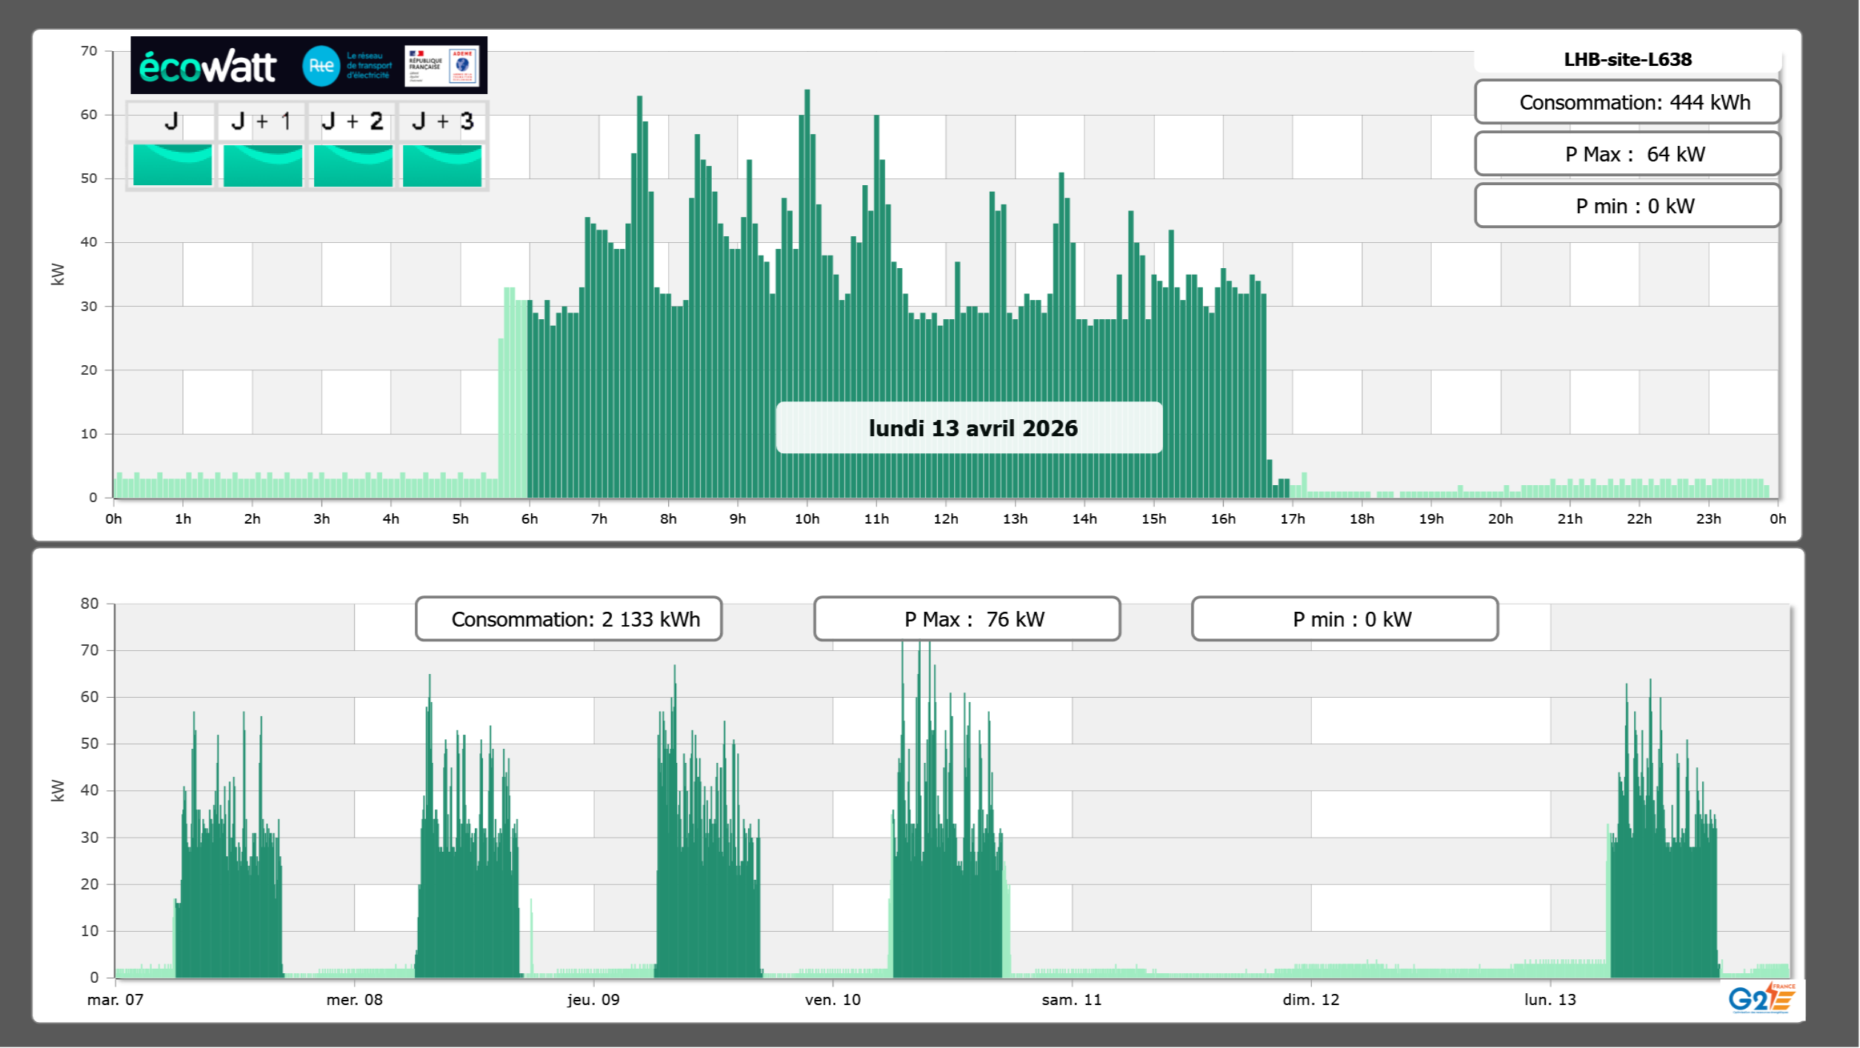Viewport: 1860px width, 1048px height.
Task: Click the Consommation: 2 133 kWh box
Action: pyautogui.click(x=569, y=619)
